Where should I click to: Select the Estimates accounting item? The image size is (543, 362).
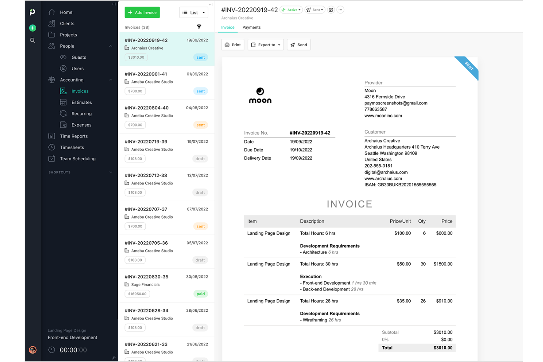click(81, 102)
